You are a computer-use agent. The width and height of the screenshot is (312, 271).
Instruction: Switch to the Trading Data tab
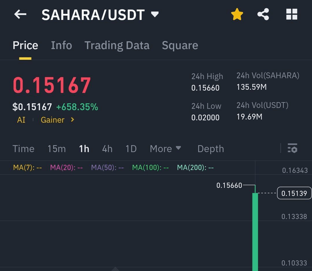[x=117, y=45]
